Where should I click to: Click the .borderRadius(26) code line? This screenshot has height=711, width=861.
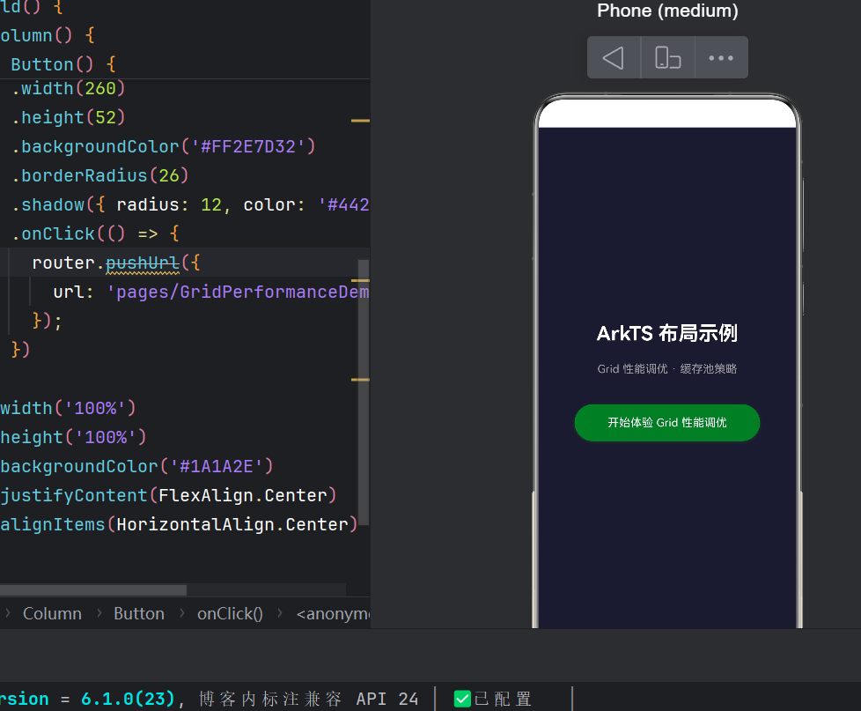(x=100, y=176)
